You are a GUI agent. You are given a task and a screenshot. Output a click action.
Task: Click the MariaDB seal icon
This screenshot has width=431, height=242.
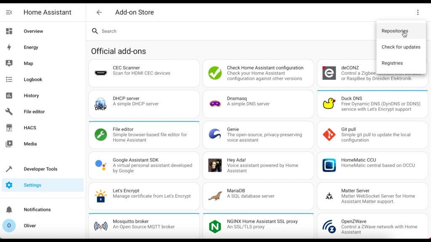click(x=215, y=196)
